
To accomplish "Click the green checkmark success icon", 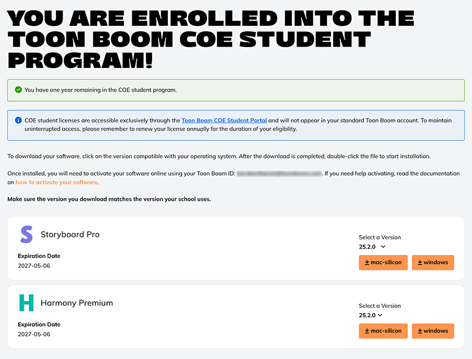I will [x=18, y=89].
